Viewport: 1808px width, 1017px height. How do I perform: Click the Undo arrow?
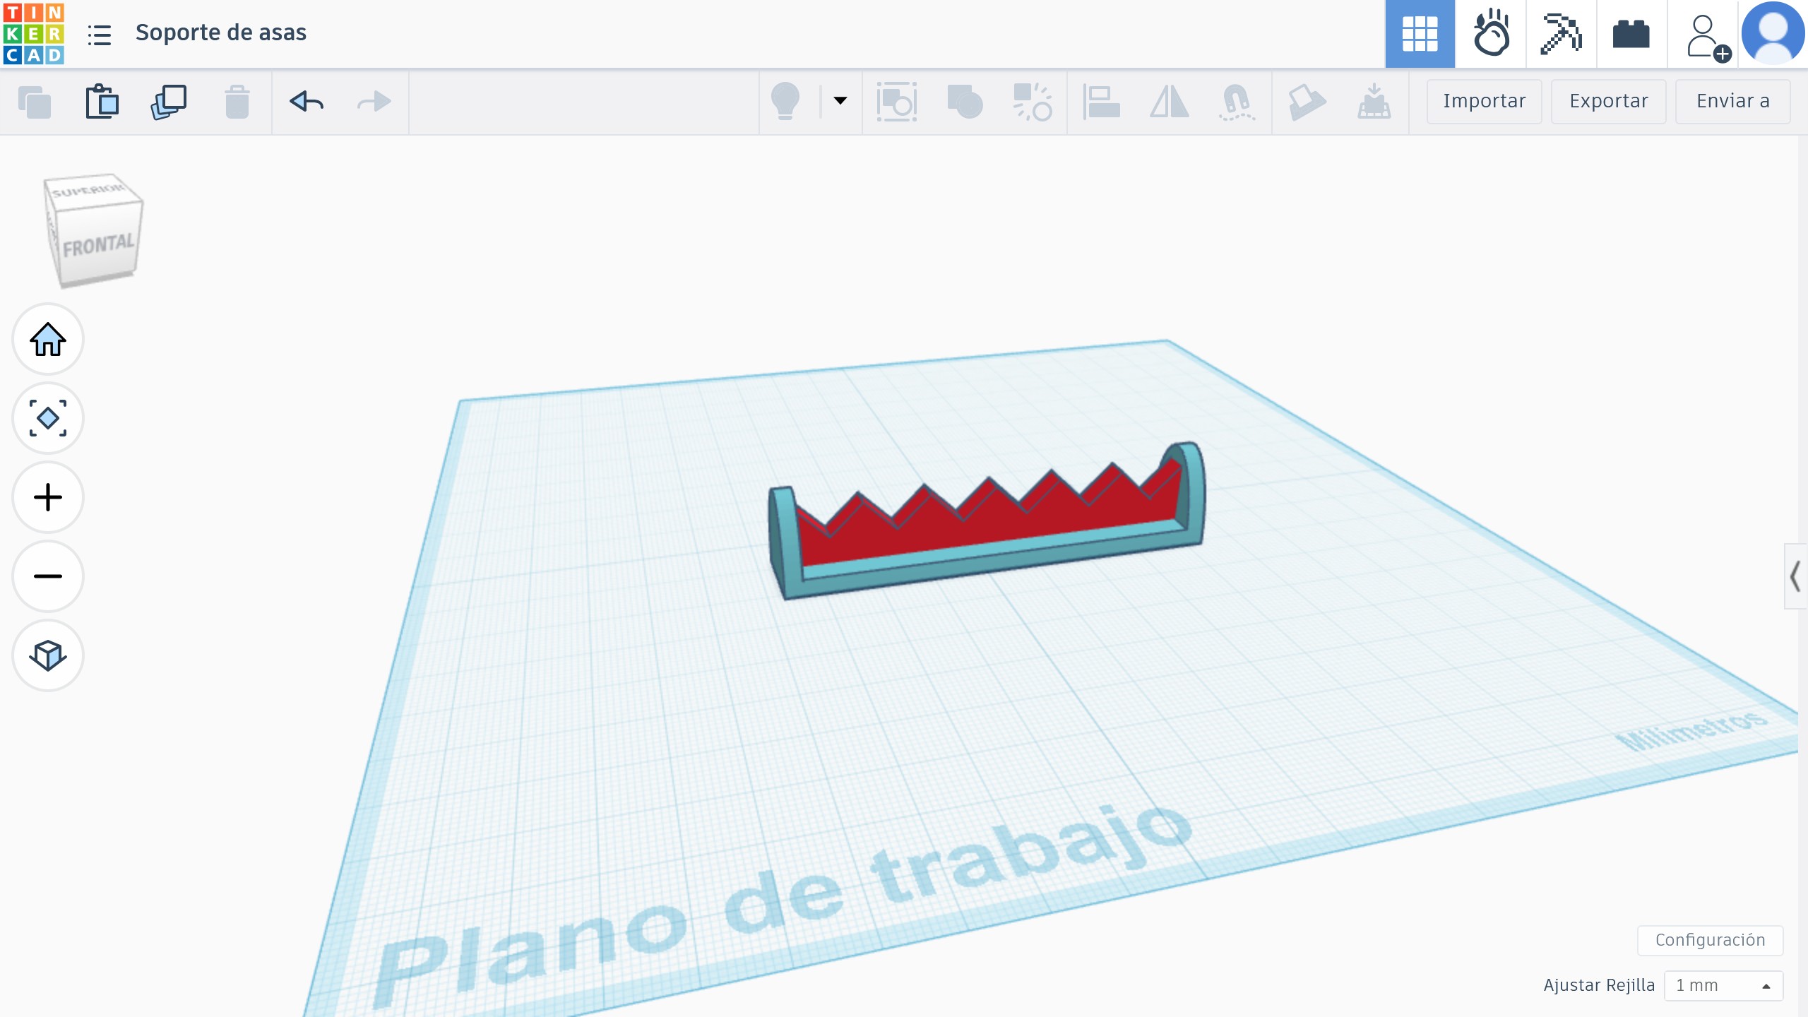click(307, 102)
